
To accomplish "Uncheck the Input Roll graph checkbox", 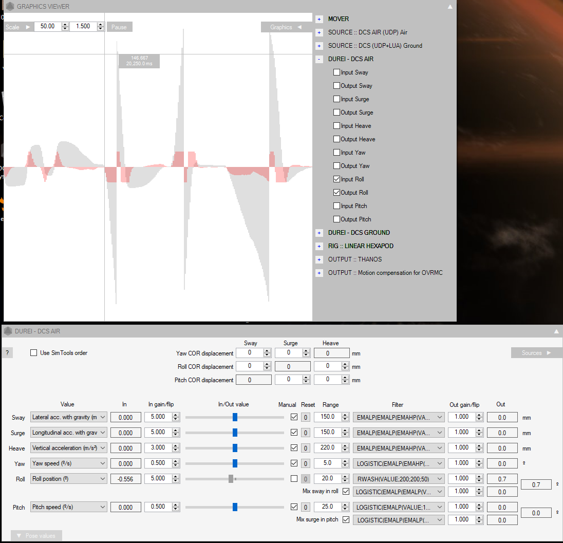I will (336, 179).
